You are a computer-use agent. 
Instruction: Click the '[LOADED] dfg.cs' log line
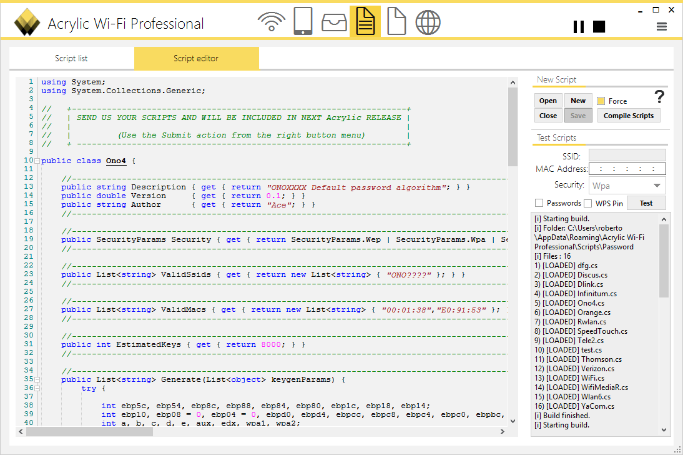(566, 265)
